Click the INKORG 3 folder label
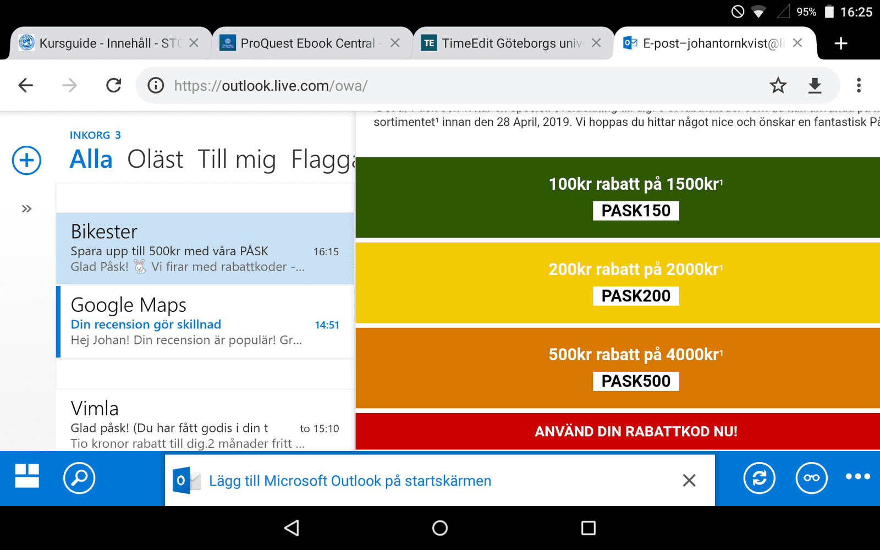This screenshot has height=550, width=880. pos(95,135)
